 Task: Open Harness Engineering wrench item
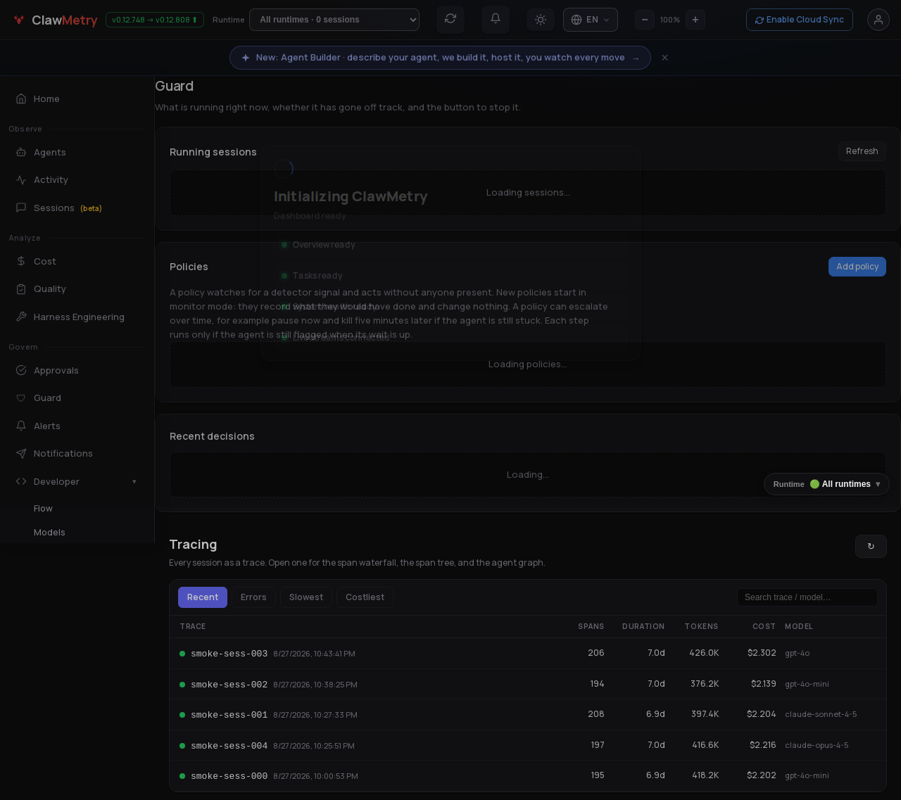(77, 317)
